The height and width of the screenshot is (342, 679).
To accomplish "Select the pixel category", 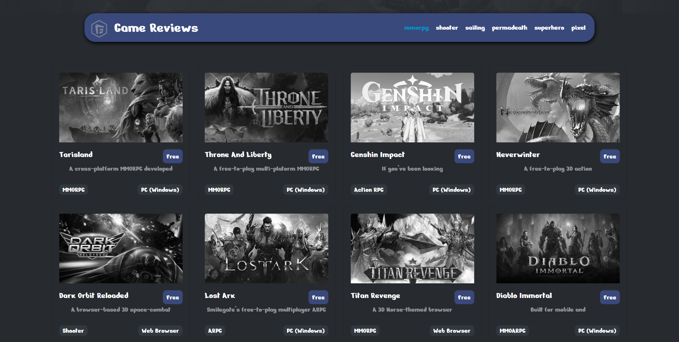I will [x=578, y=28].
